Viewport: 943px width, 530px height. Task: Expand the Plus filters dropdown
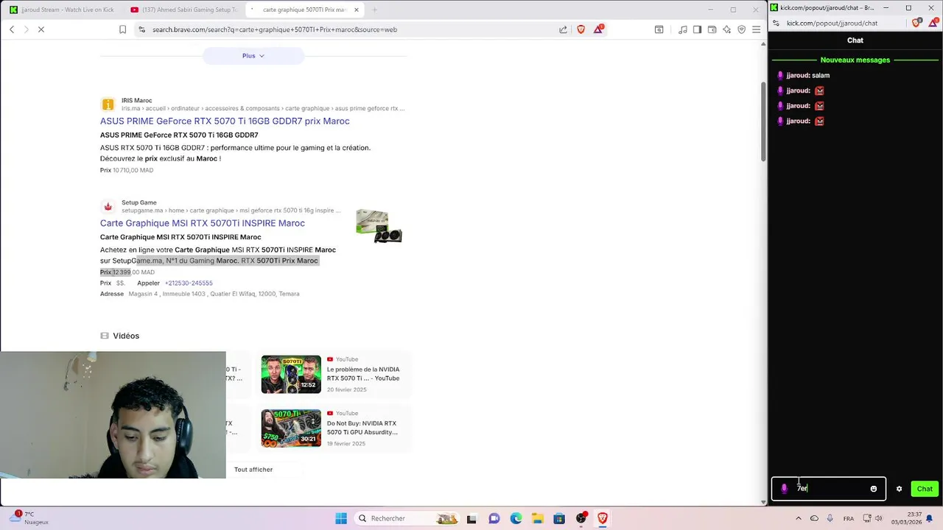coord(253,56)
